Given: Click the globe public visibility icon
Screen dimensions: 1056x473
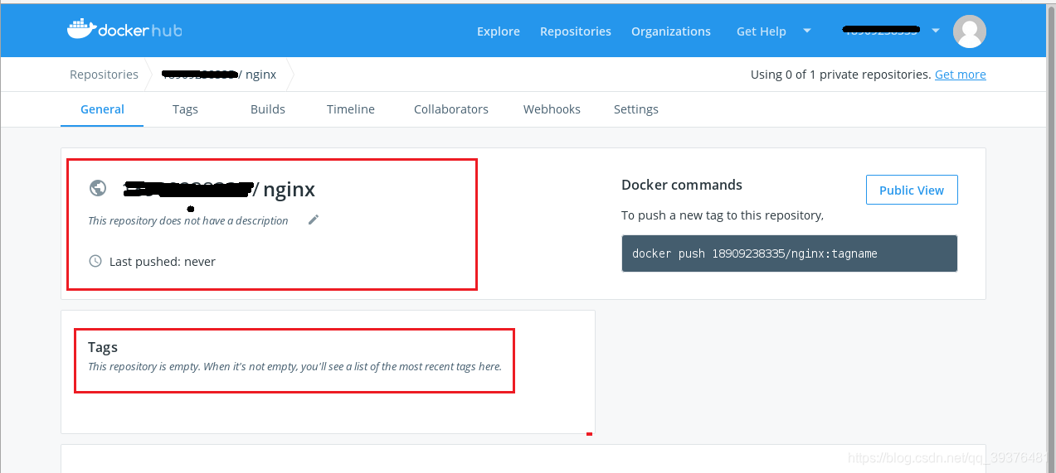Looking at the screenshot, I should coord(98,188).
